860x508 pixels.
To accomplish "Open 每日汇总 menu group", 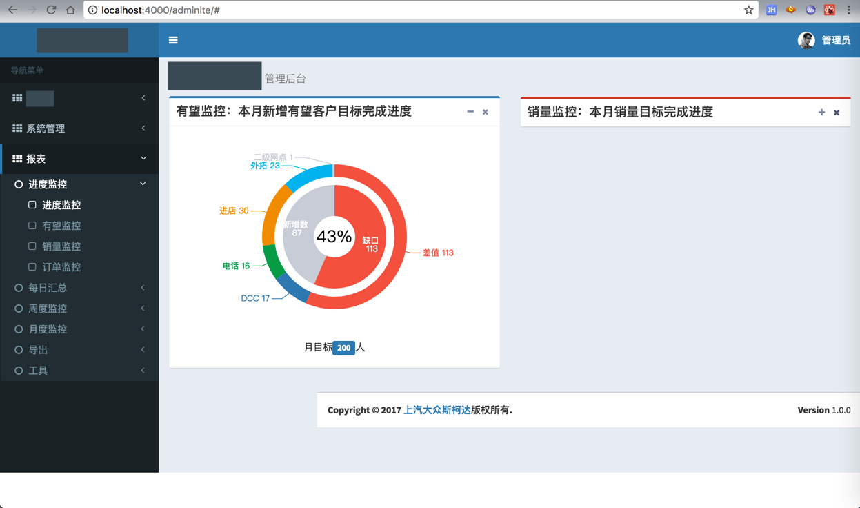I will click(x=79, y=288).
